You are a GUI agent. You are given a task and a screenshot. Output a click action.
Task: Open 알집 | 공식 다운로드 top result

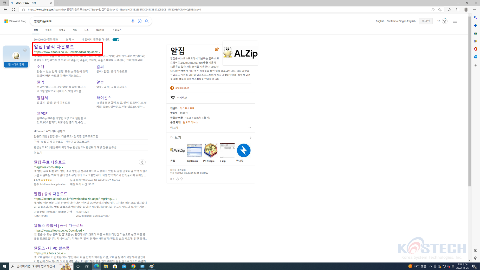pyautogui.click(x=54, y=47)
